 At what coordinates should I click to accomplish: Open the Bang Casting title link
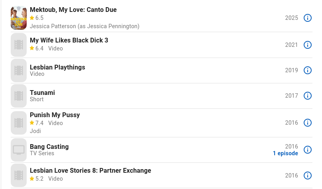coord(49,147)
